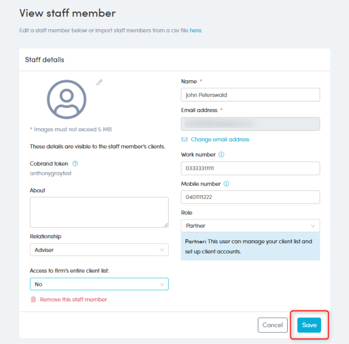Image resolution: width=349 pixels, height=344 pixels.
Task: Expand the Role dropdown showing Partner
Action: [250, 226]
